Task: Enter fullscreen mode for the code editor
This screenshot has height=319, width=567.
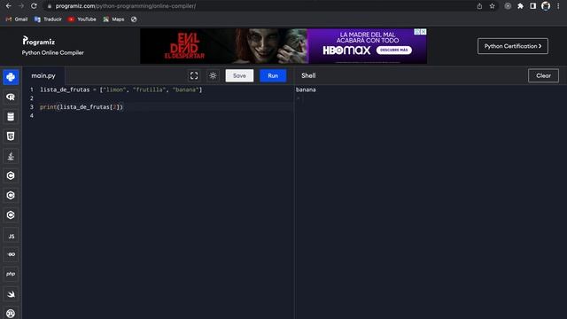Action: pos(194,75)
